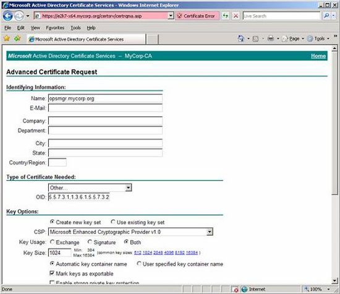Click the Refresh page icon
This screenshot has width=340, height=294.
[226, 16]
